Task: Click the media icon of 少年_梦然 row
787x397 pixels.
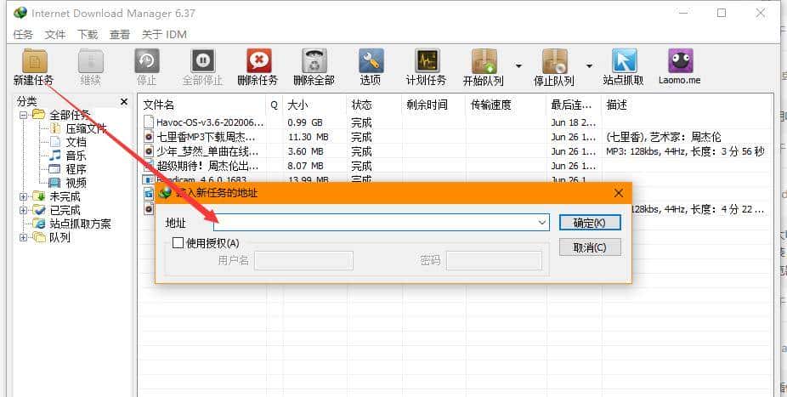Action: tap(148, 151)
